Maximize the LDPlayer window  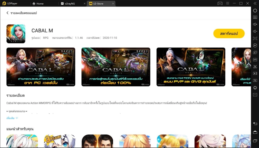[x=241, y=3]
